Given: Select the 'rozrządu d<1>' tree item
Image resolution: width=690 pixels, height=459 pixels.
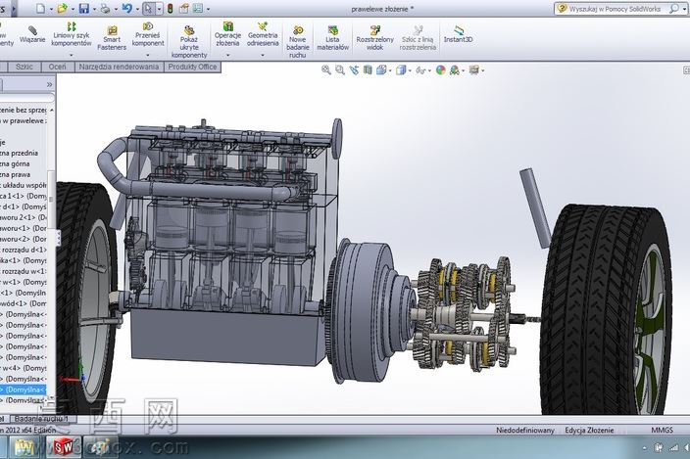Looking at the screenshot, I should [24, 250].
